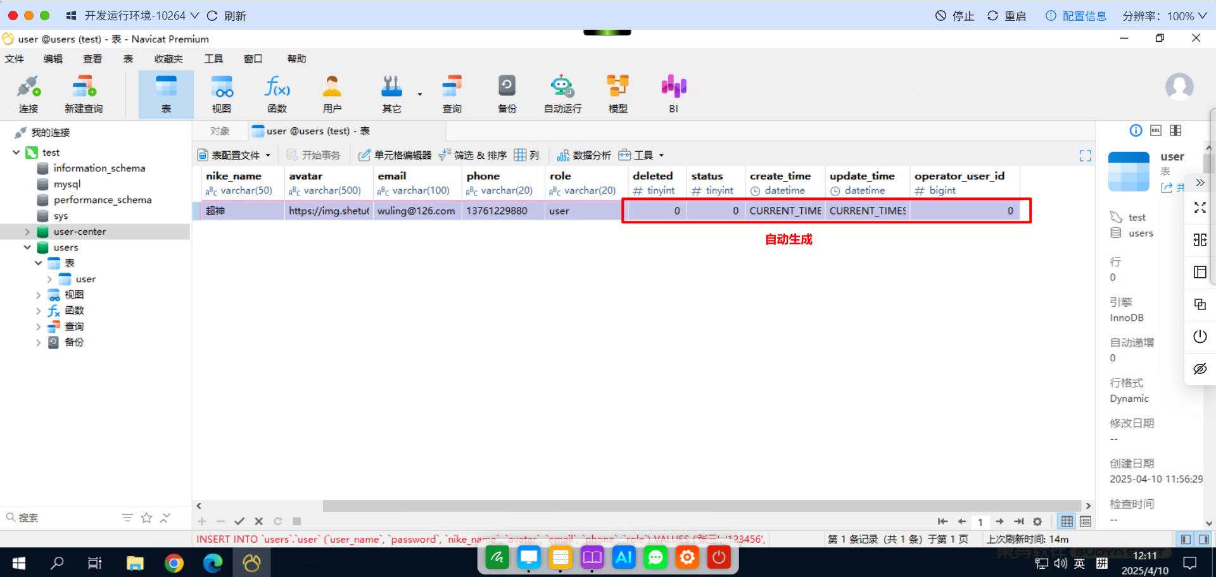1216x577 pixels.
Task: Open the 收藏夹 menu
Action: tap(168, 59)
